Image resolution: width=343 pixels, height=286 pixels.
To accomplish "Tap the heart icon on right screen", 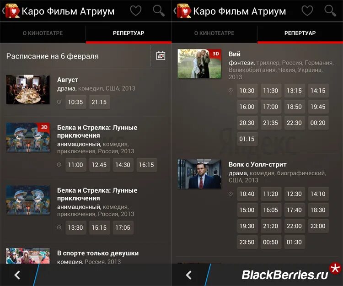I will pos(307,11).
